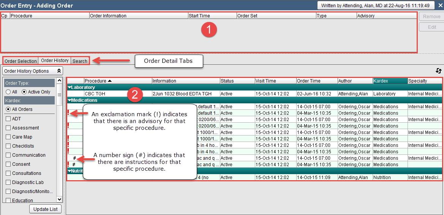Click the Order Information header in order pane
The image size is (444, 215).
point(139,16)
